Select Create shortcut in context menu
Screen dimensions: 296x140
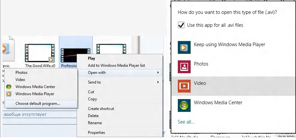101,109
